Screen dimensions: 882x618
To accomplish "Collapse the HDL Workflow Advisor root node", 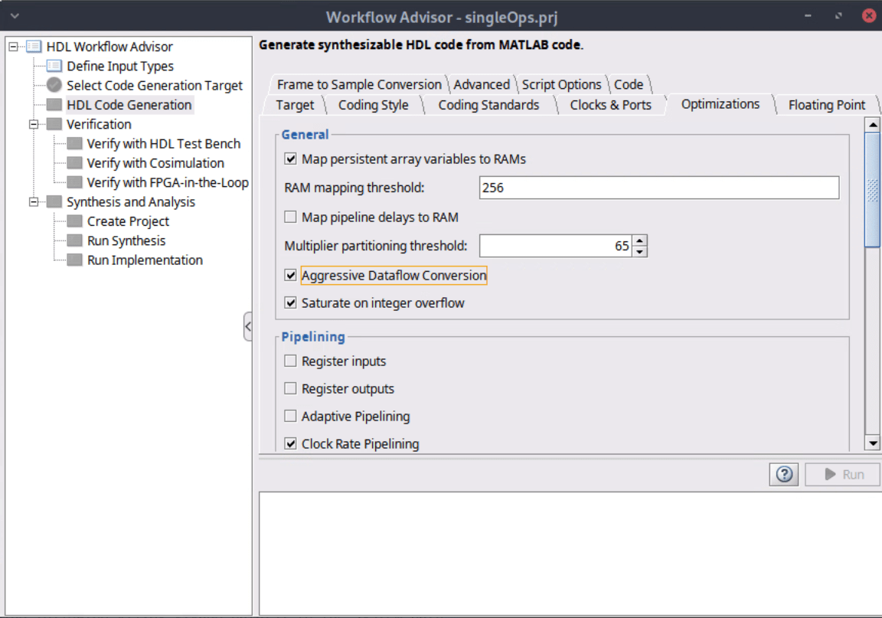I will (x=13, y=47).
